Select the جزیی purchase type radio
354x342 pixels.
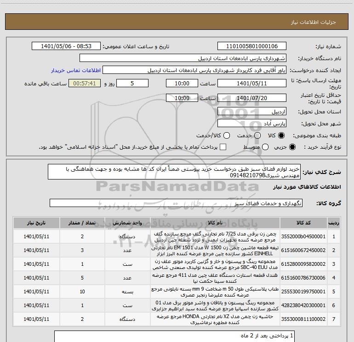click(x=292, y=147)
